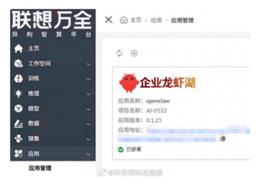Collapse the 应用 menu chevron
Image resolution: width=260 pixels, height=179 pixels.
[x=88, y=154]
